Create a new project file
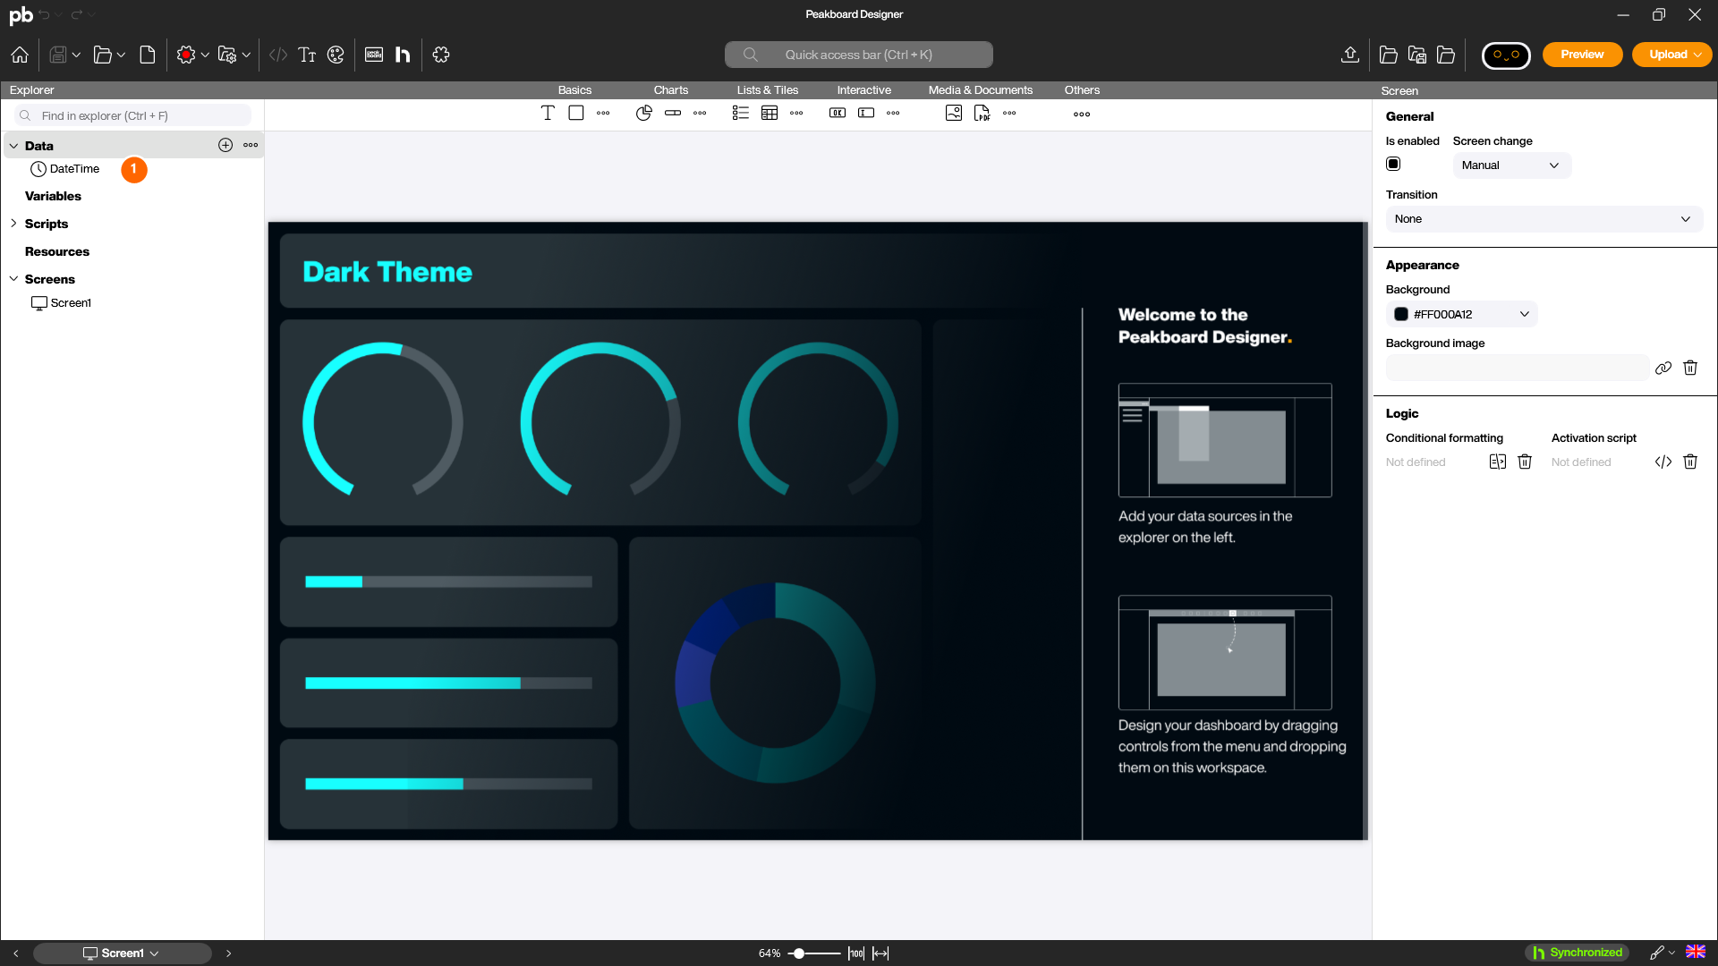Image resolution: width=1718 pixels, height=966 pixels. [x=148, y=55]
